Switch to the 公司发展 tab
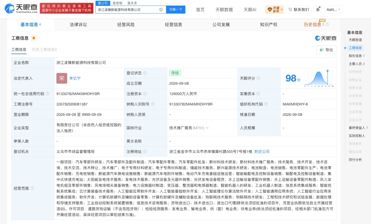Image resolution: width=371 pixels, height=224 pixels. click(221, 25)
